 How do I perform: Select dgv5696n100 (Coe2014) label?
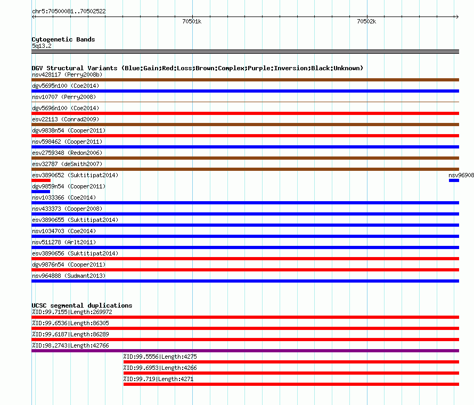click(66, 108)
